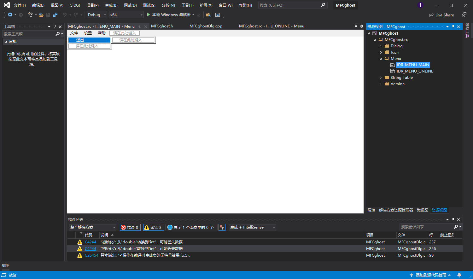
Task: Pin the toolbox panel
Action: pos(55,27)
